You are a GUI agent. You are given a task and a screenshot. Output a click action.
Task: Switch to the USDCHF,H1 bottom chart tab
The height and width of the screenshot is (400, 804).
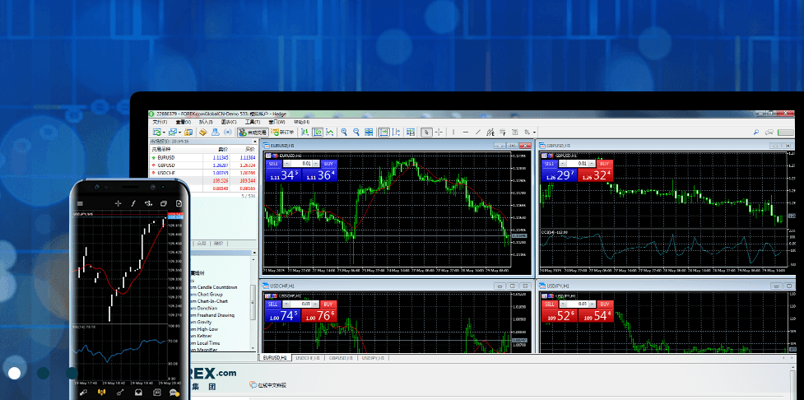[x=309, y=357]
